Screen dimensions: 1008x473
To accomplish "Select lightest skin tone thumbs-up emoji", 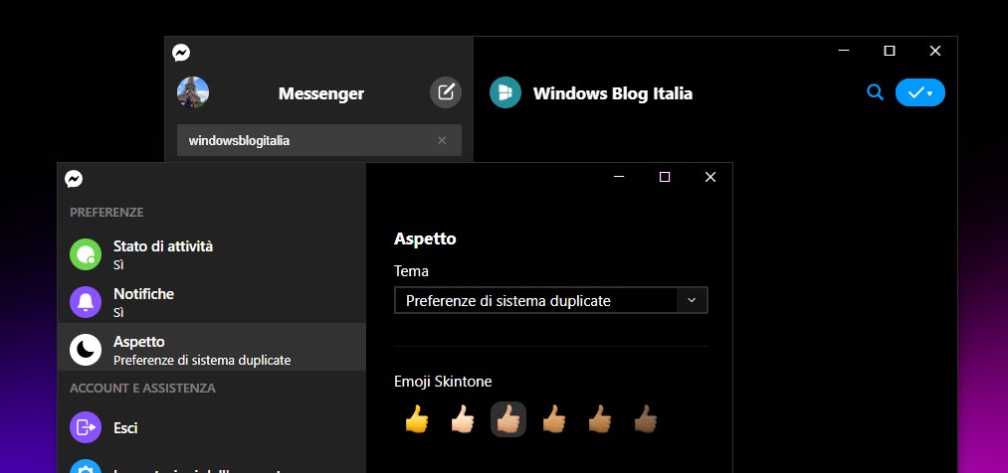I will [x=463, y=419].
